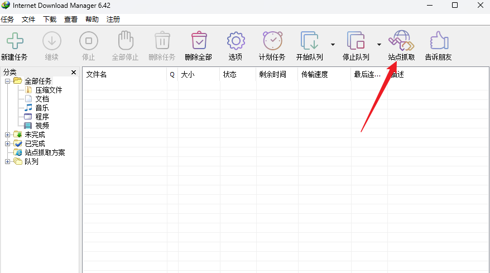This screenshot has width=490, height=273.
Task: Click the IDM app icon in title bar
Action: click(6, 6)
